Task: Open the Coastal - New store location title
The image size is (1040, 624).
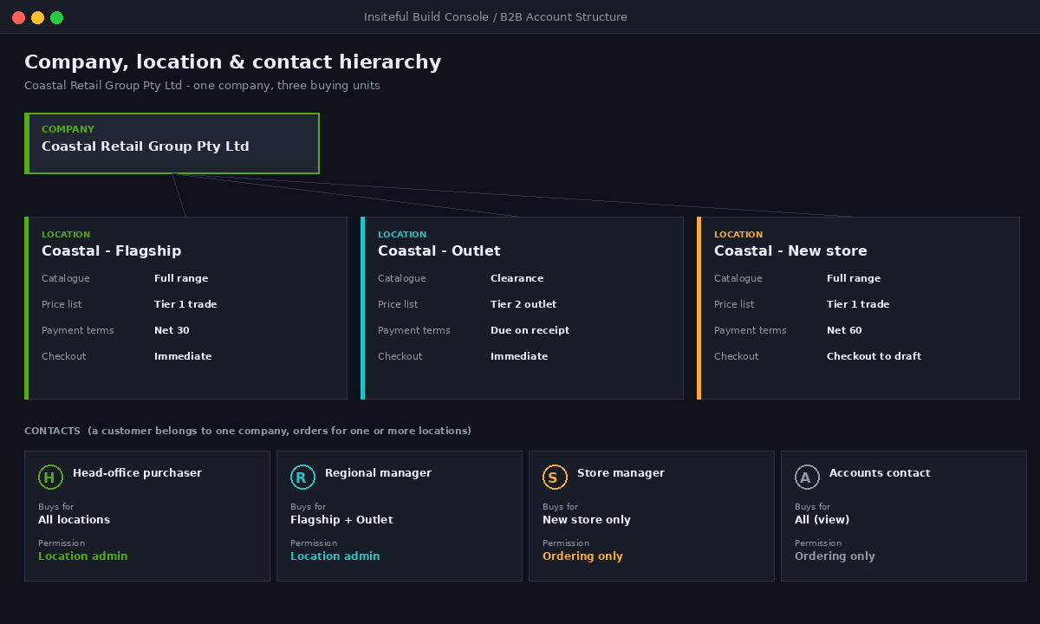Action: point(790,251)
